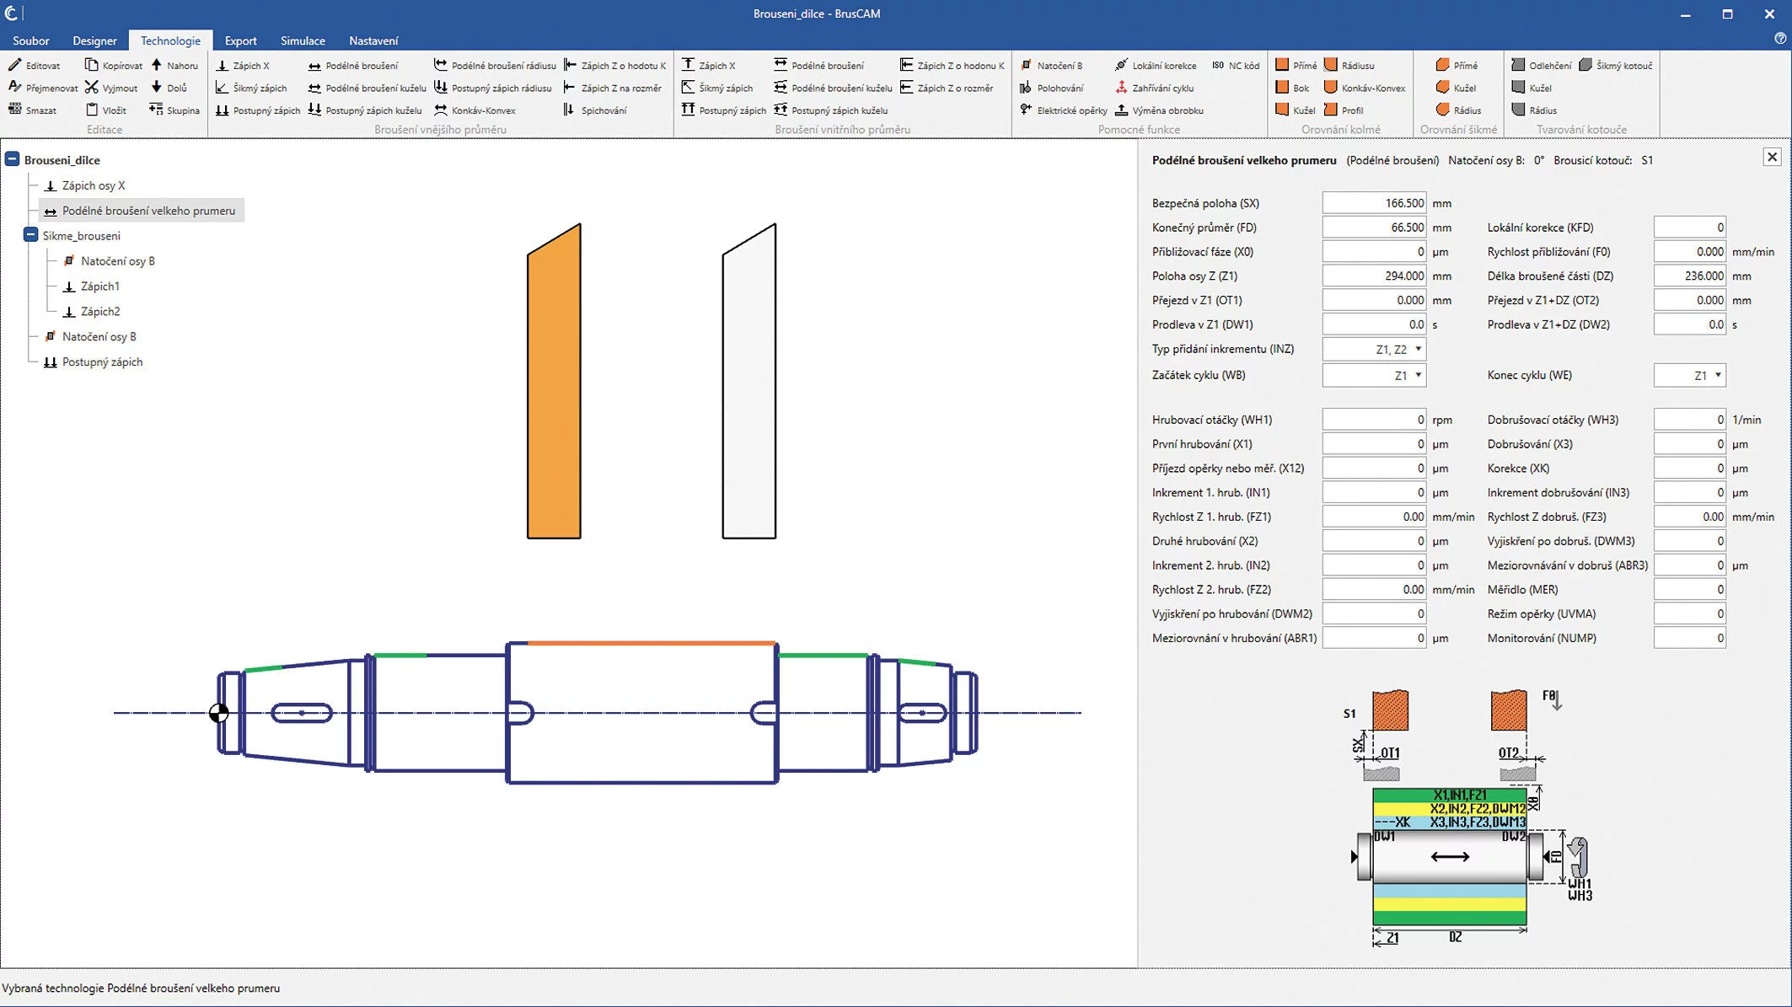The image size is (1792, 1007).
Task: Open the Soubor menu
Action: tap(31, 40)
